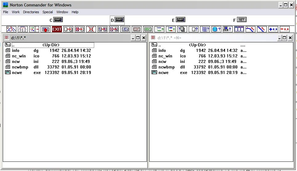Click the crossed tree move toolbar icon

coord(114,29)
